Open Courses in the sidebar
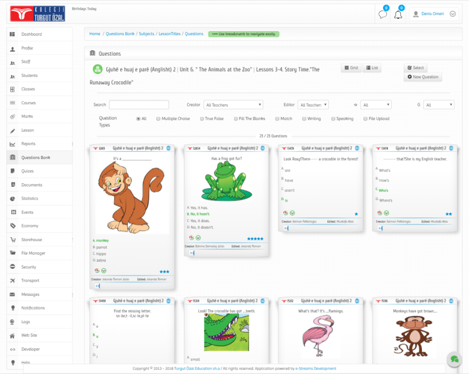Screen dimensions: 469x374 point(40,103)
